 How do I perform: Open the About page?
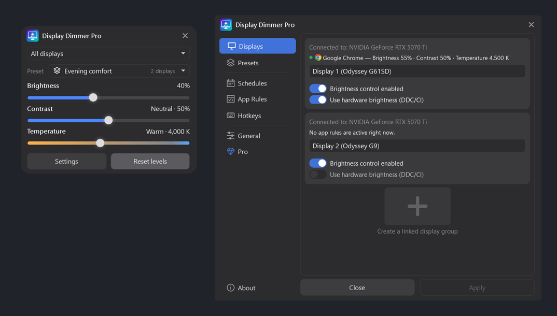click(x=258, y=288)
